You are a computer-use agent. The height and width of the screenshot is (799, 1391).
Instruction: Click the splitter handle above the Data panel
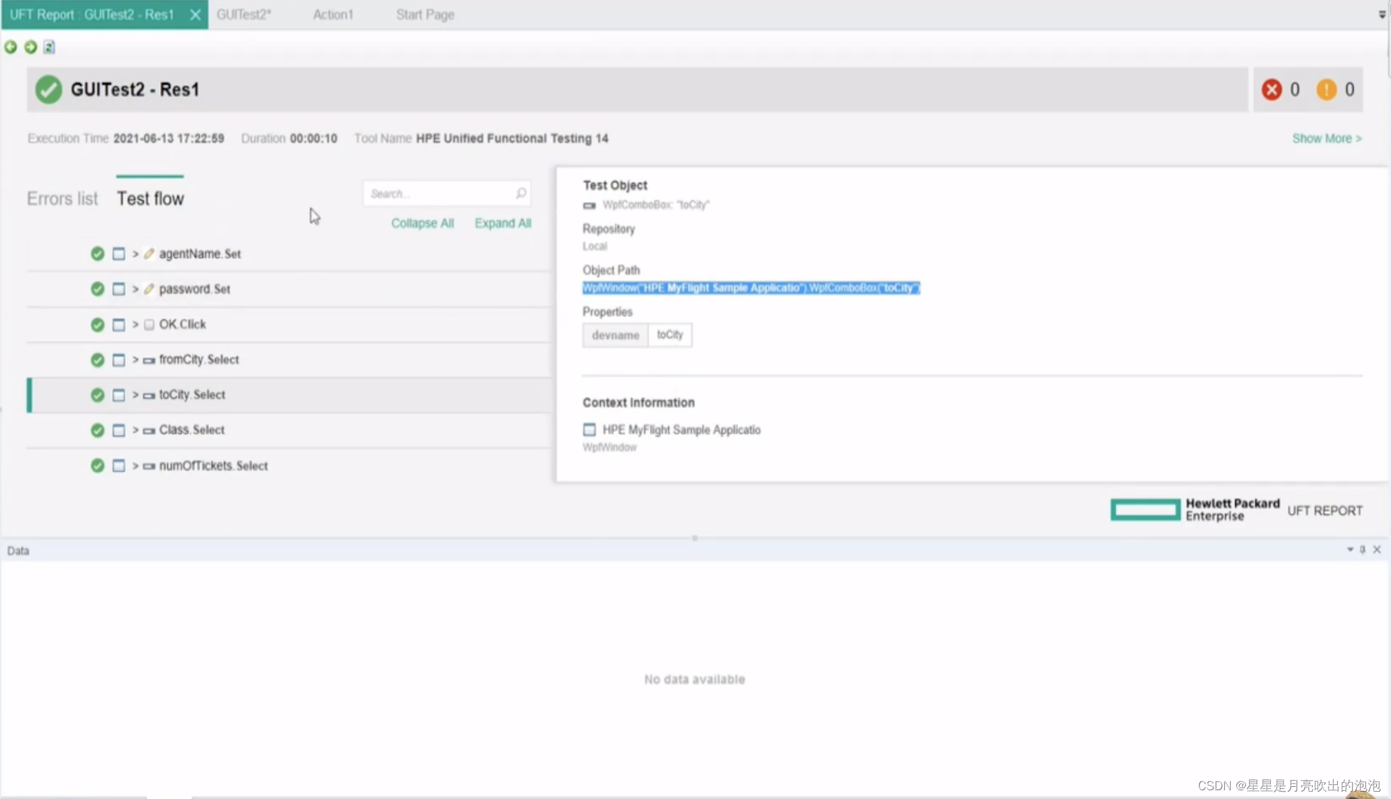[x=695, y=538]
